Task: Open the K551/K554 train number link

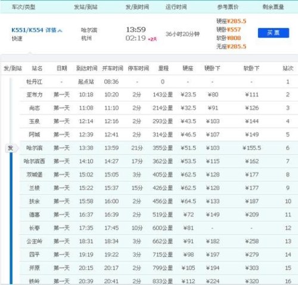Action: (27, 30)
